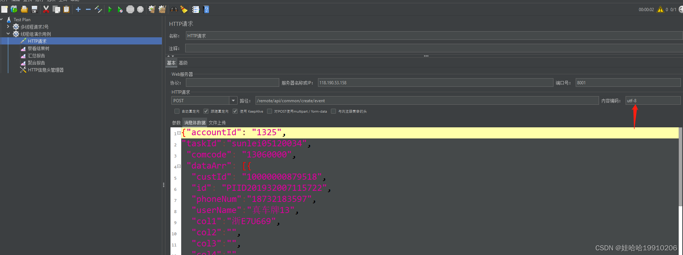Click the Cut scissors icon
Image resolution: width=683 pixels, height=255 pixels.
[46, 9]
